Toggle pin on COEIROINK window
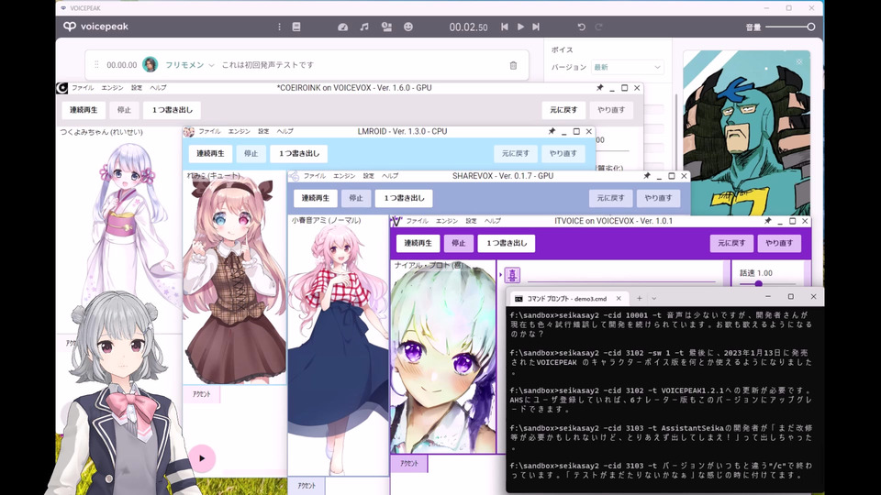881x495 pixels. (x=599, y=88)
